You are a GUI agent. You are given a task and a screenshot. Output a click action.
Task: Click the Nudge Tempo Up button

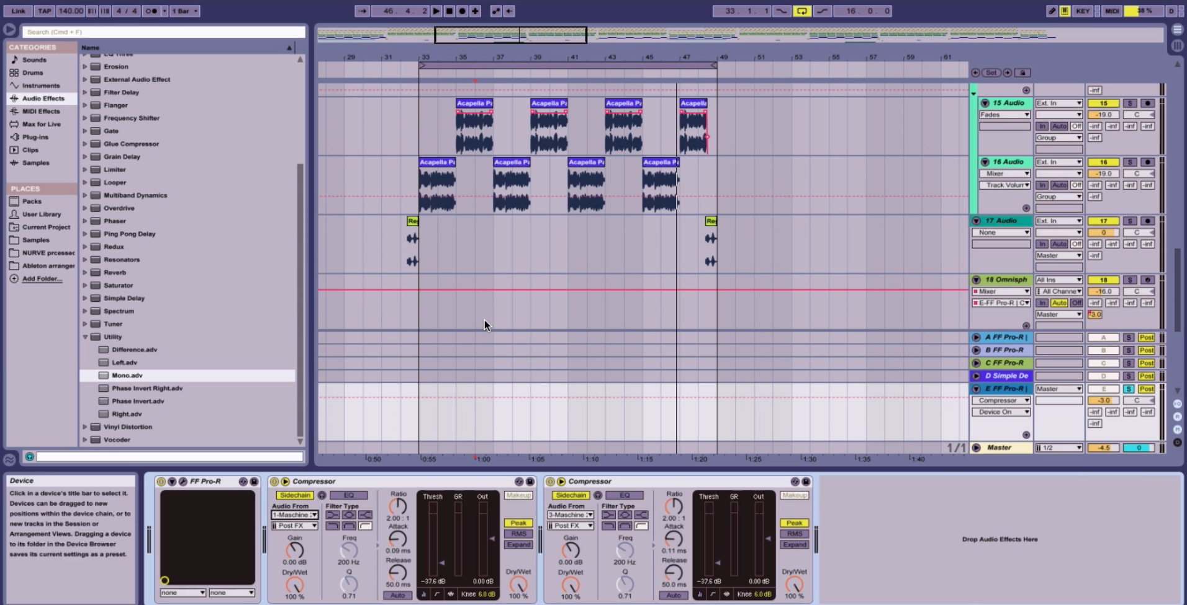click(x=105, y=11)
